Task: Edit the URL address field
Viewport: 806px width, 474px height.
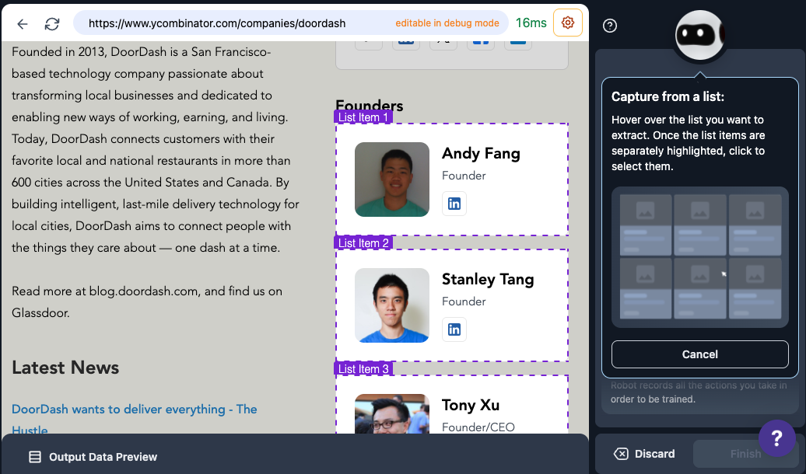Action: coord(291,23)
